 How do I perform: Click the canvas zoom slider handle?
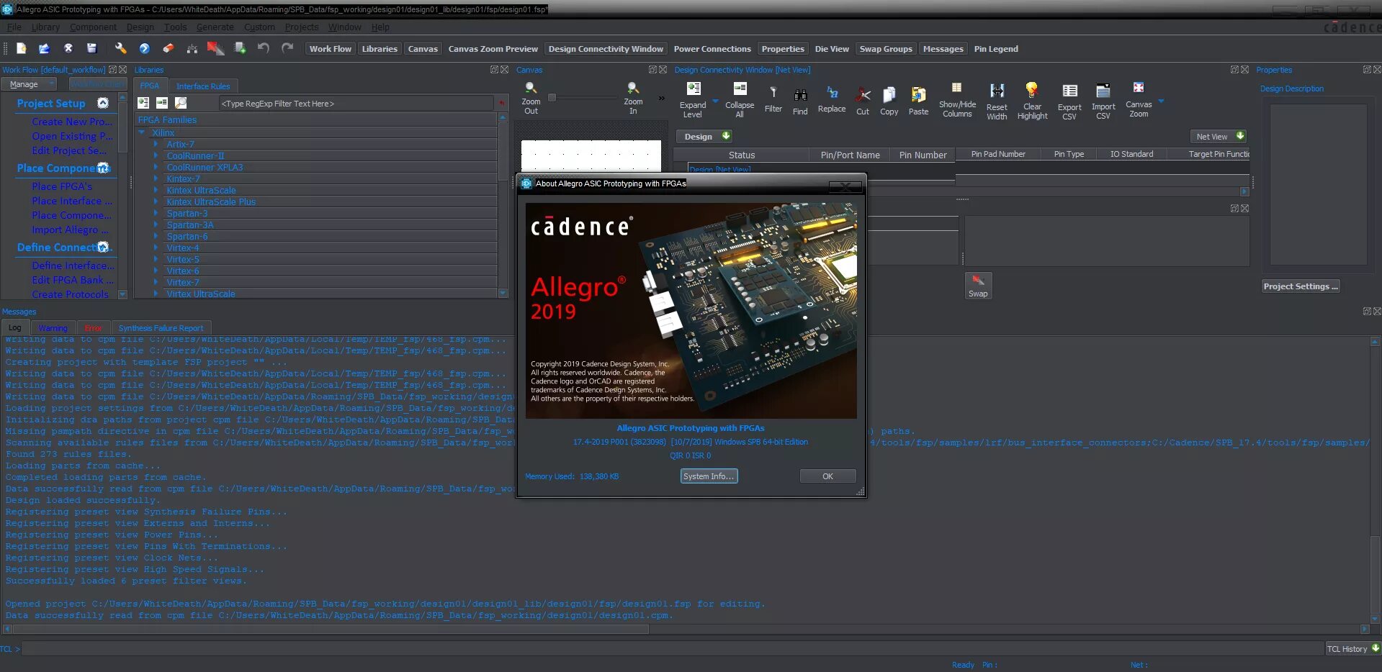(x=552, y=97)
